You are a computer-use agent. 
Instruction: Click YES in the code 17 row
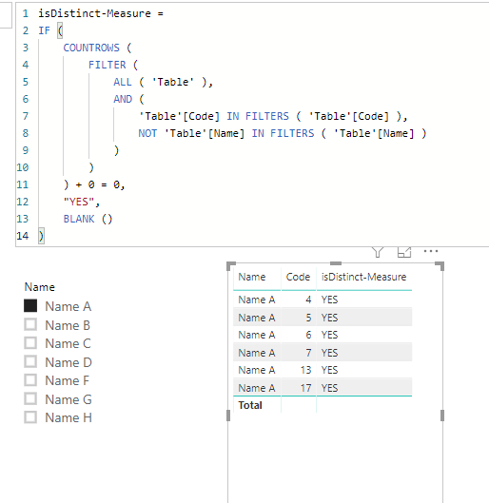click(329, 388)
